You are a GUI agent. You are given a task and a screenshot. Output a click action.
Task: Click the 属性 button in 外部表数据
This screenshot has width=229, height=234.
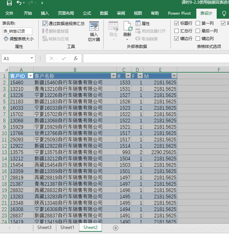click(x=143, y=23)
